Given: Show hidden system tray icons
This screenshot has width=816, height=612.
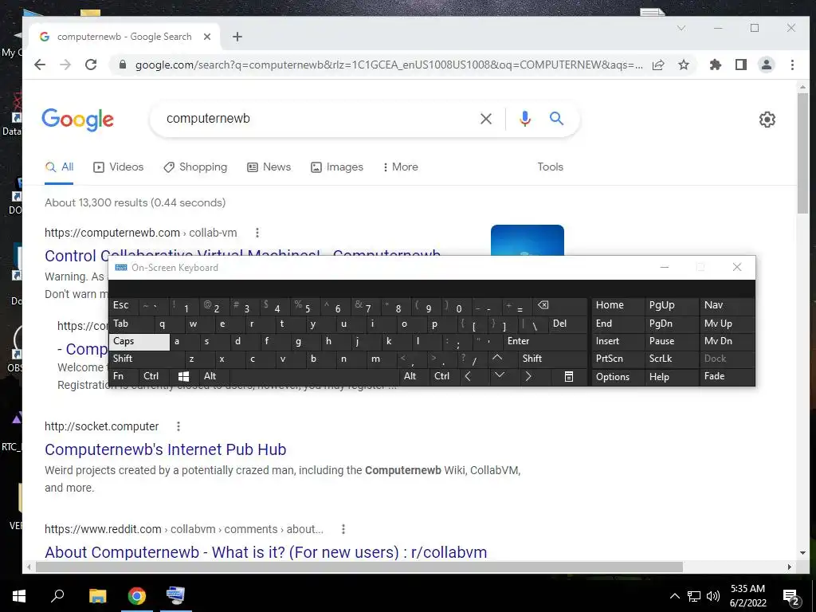Looking at the screenshot, I should [x=674, y=596].
